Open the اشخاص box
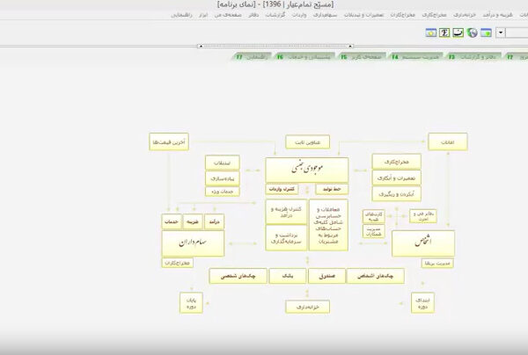Viewport: 528px width, 355px height. point(423,243)
